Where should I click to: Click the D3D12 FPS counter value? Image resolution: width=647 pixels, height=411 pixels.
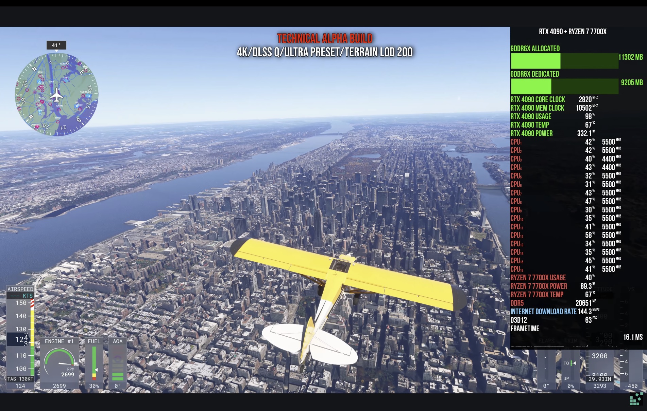click(x=589, y=320)
